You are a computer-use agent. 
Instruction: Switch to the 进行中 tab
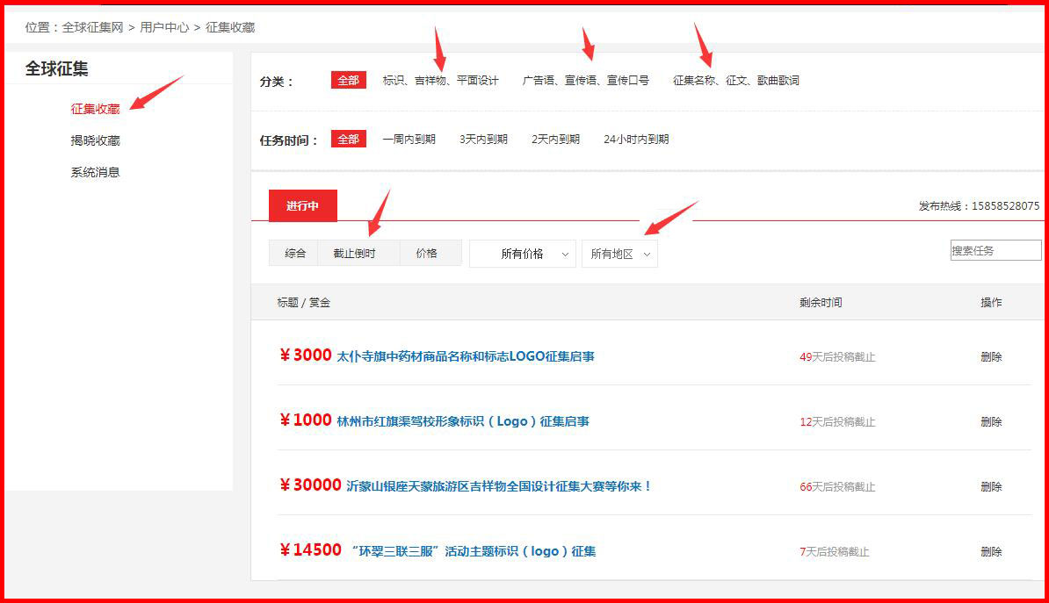point(302,205)
